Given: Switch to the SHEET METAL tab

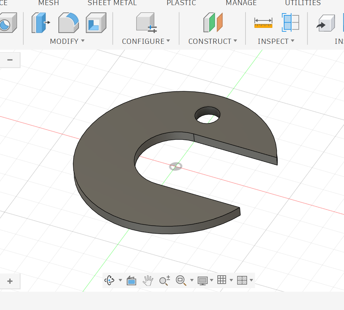Looking at the screenshot, I should click(112, 3).
